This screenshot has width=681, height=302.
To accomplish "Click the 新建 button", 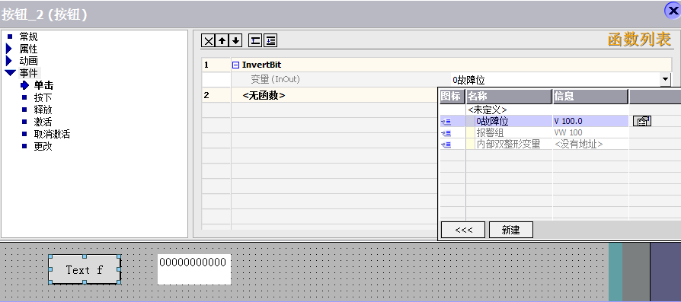I will coord(510,230).
